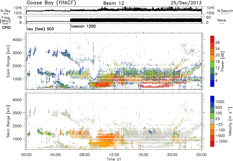Click the '08:00' time axis label
The image size is (233, 161).
click(85, 155)
